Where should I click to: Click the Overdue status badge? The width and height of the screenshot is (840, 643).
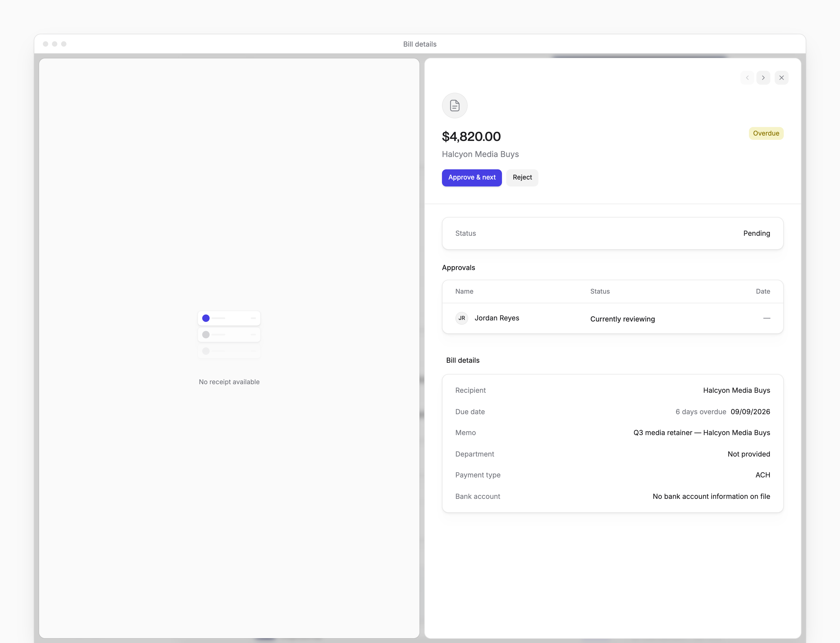pyautogui.click(x=766, y=133)
